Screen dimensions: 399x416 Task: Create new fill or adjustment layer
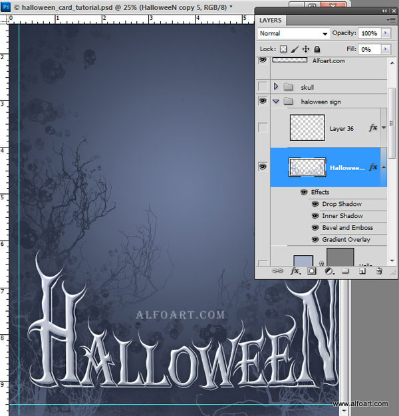click(x=329, y=271)
